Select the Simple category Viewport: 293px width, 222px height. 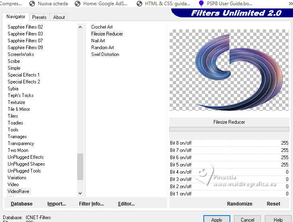tap(14, 68)
